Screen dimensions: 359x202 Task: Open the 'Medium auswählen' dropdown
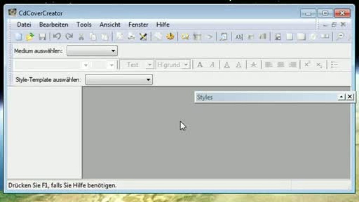click(x=113, y=51)
